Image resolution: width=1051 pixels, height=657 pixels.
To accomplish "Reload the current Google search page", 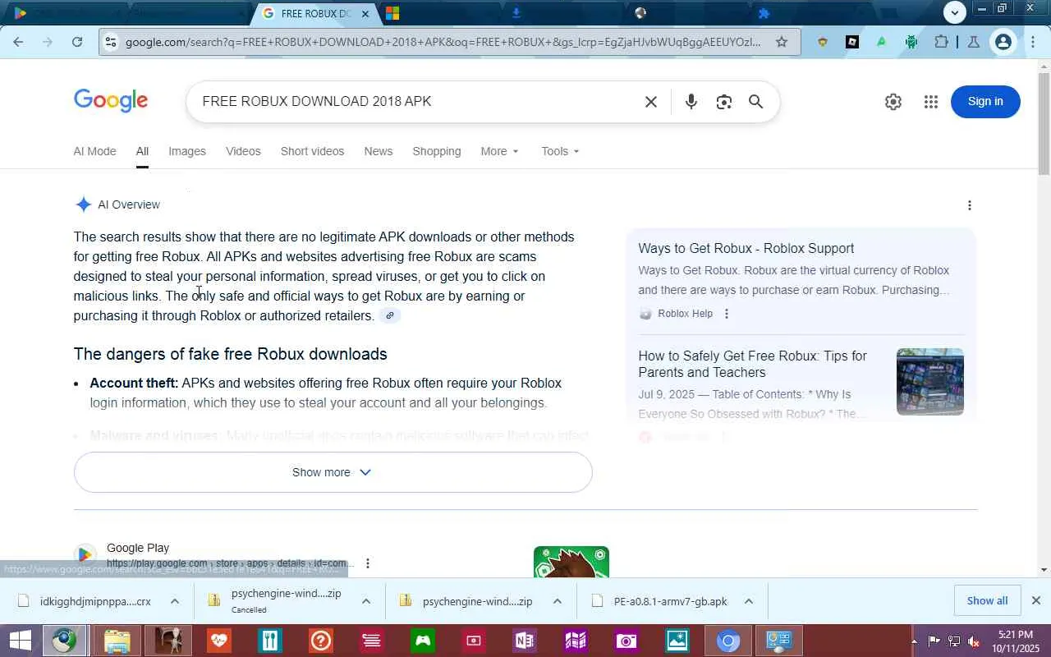I will point(77,42).
